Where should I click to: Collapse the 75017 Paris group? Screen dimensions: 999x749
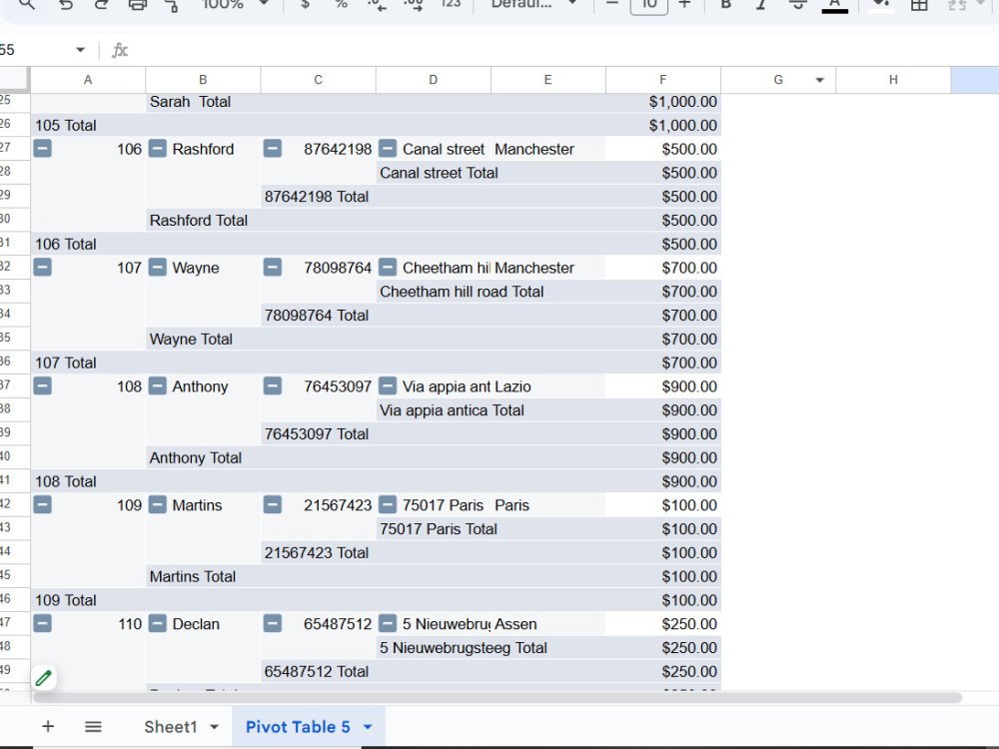(388, 505)
